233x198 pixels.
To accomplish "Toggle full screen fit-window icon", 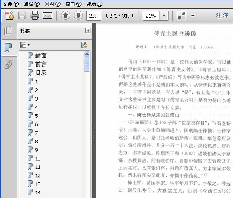I will (x=181, y=16).
